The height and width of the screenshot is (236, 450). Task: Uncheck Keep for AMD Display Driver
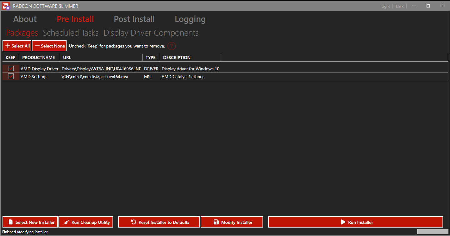click(x=11, y=68)
